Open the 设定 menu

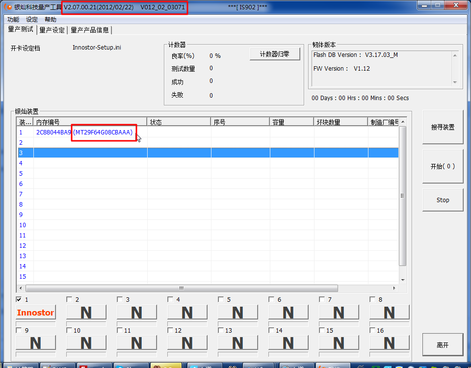(32, 20)
